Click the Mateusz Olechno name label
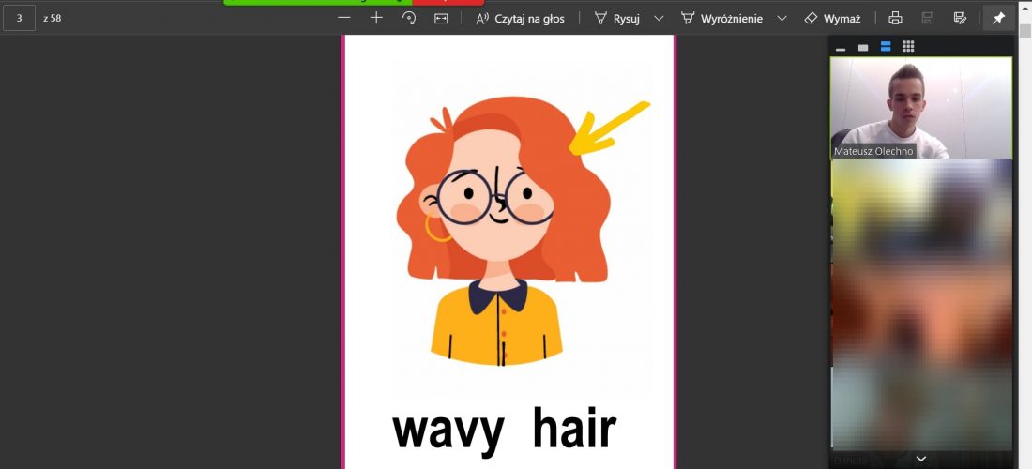1032x469 pixels. 873,151
